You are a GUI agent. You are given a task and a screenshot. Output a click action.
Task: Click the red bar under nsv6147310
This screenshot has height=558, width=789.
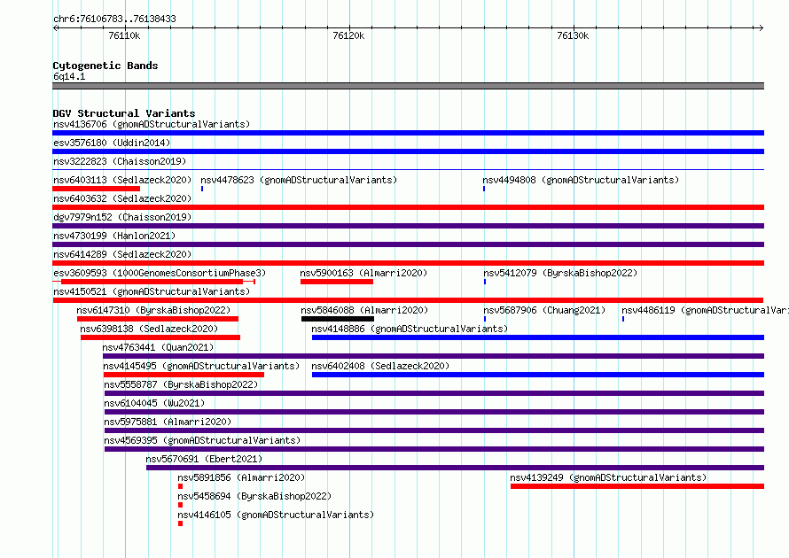[158, 319]
